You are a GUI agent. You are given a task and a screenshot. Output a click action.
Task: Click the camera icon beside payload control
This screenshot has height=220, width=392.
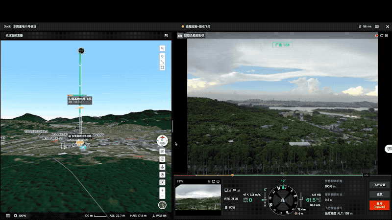pos(180,36)
